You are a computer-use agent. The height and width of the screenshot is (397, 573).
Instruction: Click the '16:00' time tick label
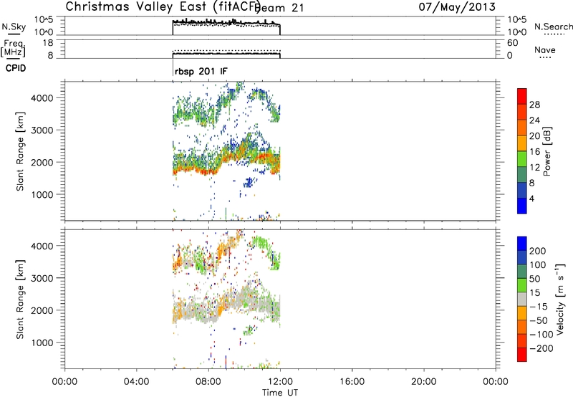352,382
